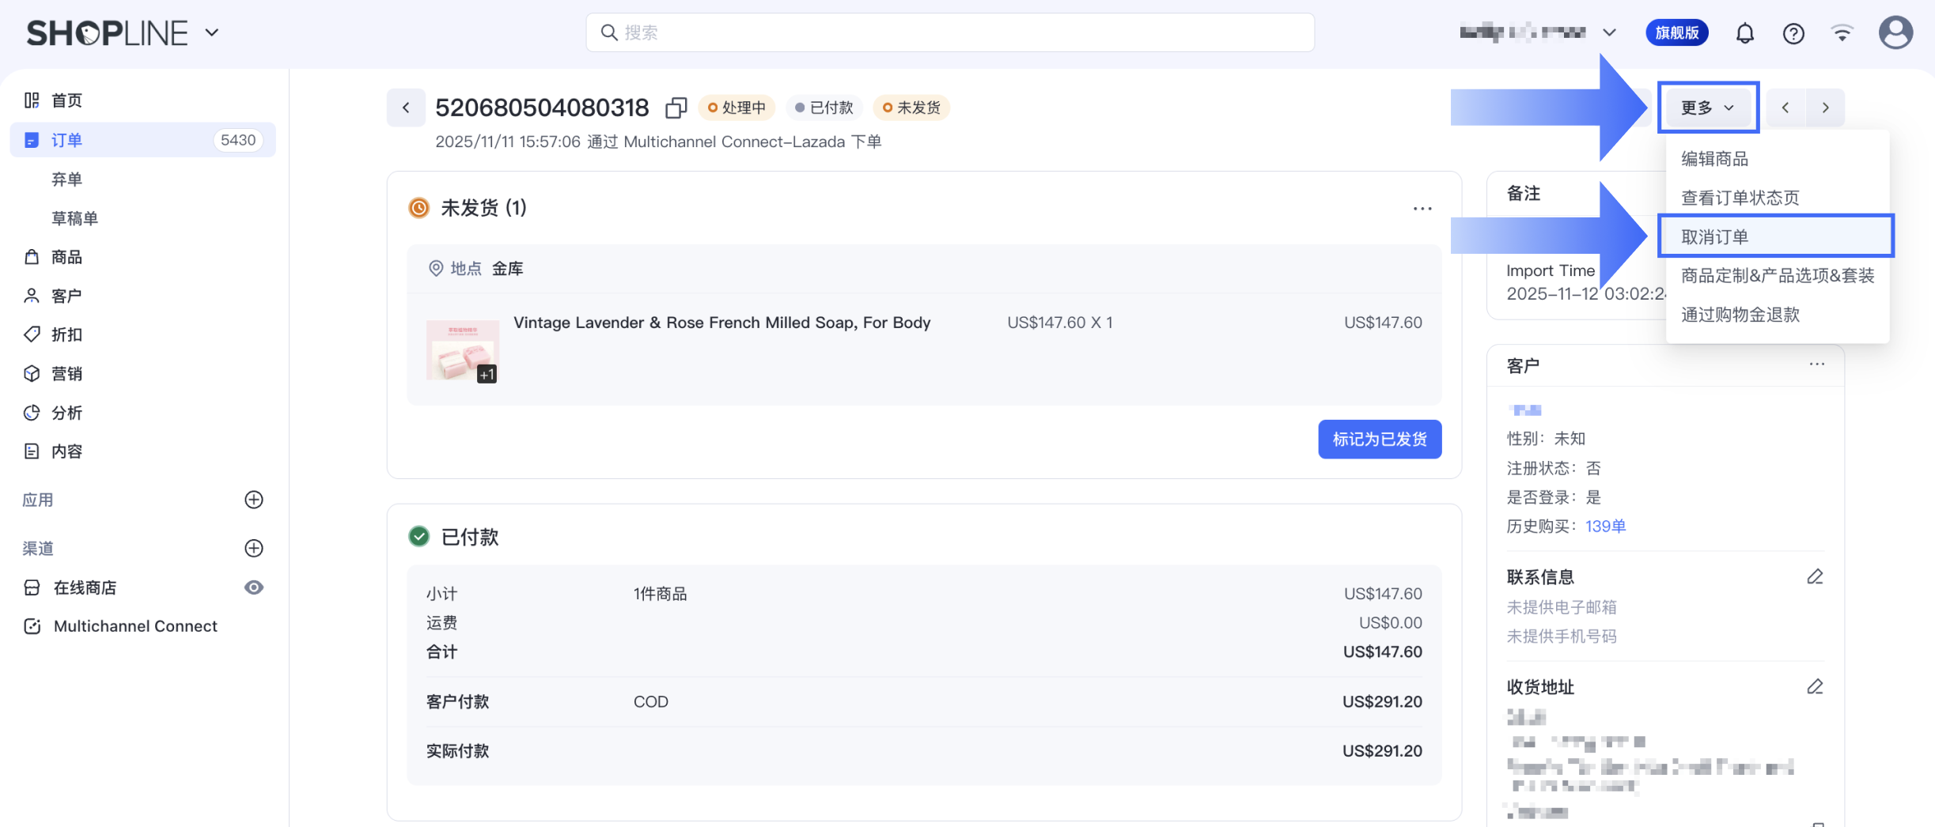Go to the previous order

coord(1785,108)
